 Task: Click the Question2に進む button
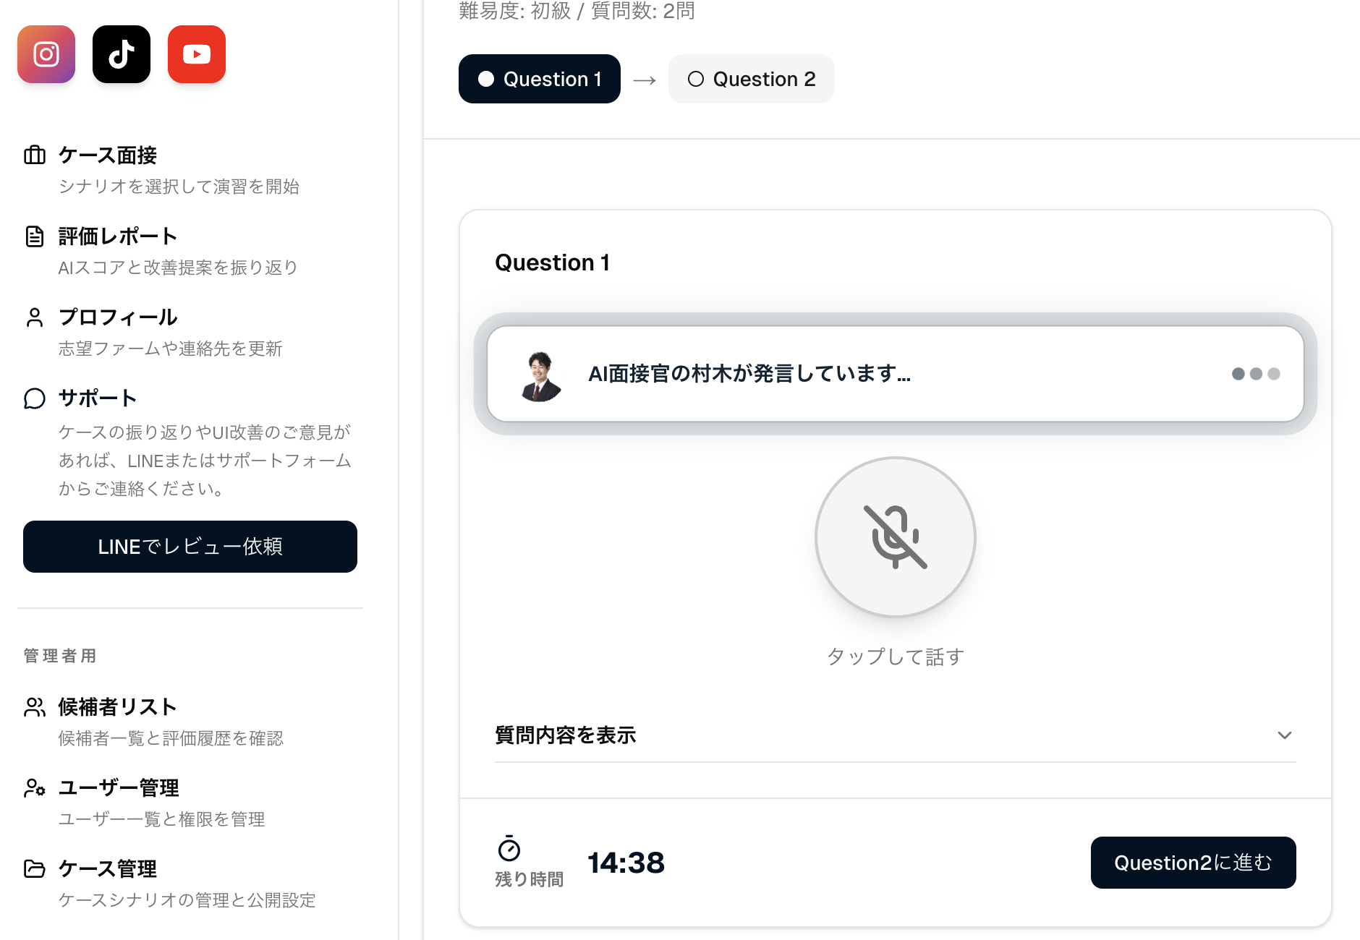[x=1193, y=863]
